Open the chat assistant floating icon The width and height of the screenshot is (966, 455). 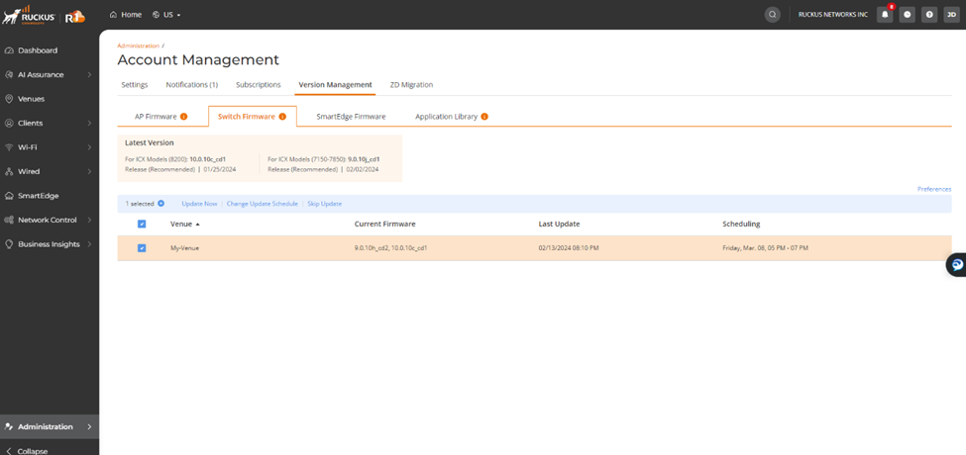(x=957, y=265)
